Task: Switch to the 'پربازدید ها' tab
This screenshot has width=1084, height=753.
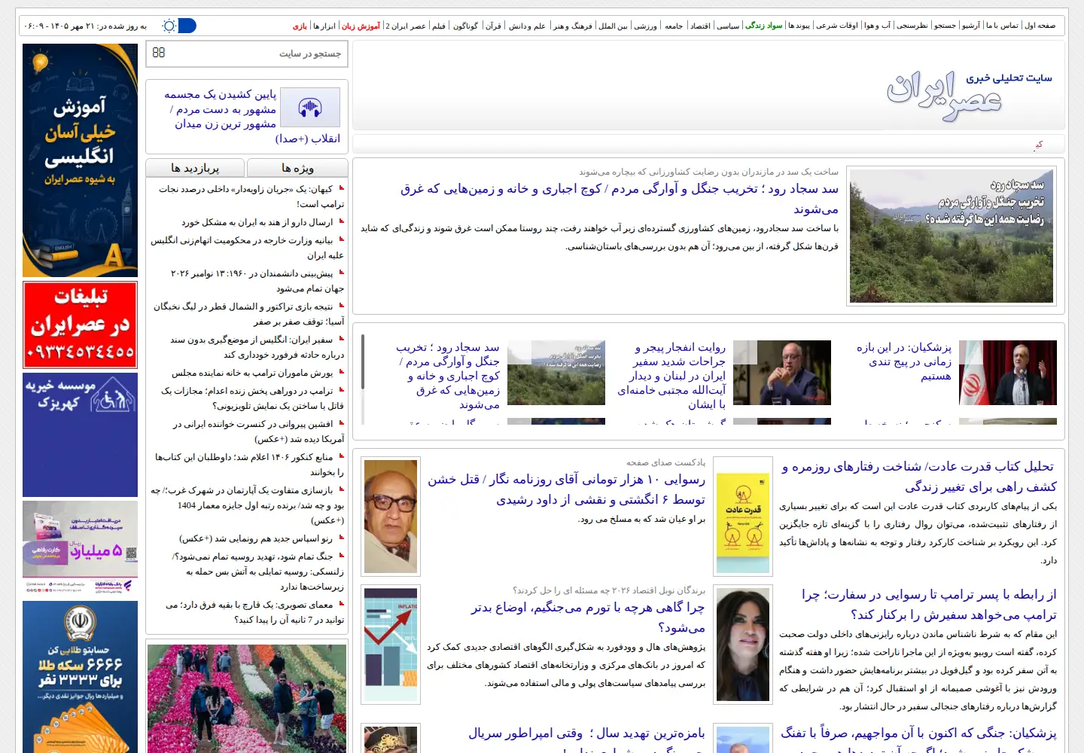Action: click(195, 168)
